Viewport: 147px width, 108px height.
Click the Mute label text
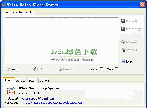(x=110, y=69)
